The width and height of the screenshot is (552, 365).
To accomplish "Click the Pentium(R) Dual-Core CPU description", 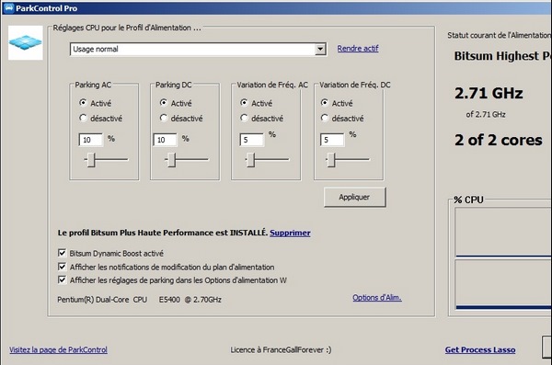I will (x=140, y=300).
